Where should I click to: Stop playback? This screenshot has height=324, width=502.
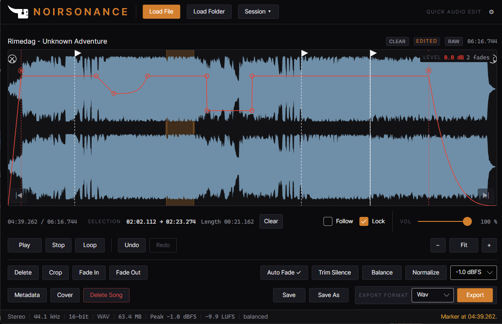pos(58,245)
